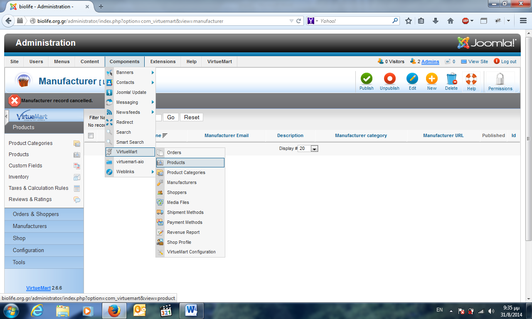Expand Messaging submenu arrow

(153, 102)
